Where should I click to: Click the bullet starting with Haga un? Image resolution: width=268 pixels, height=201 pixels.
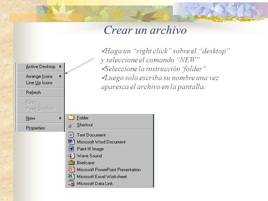166,55
